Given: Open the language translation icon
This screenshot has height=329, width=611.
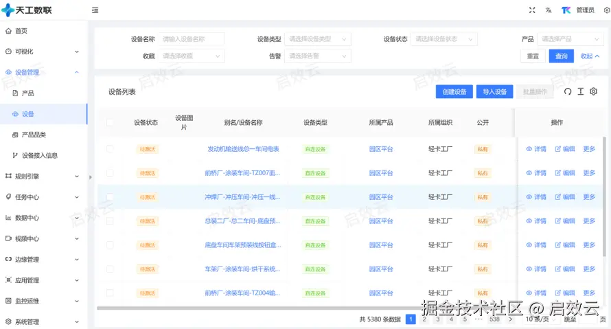Looking at the screenshot, I should (x=549, y=10).
